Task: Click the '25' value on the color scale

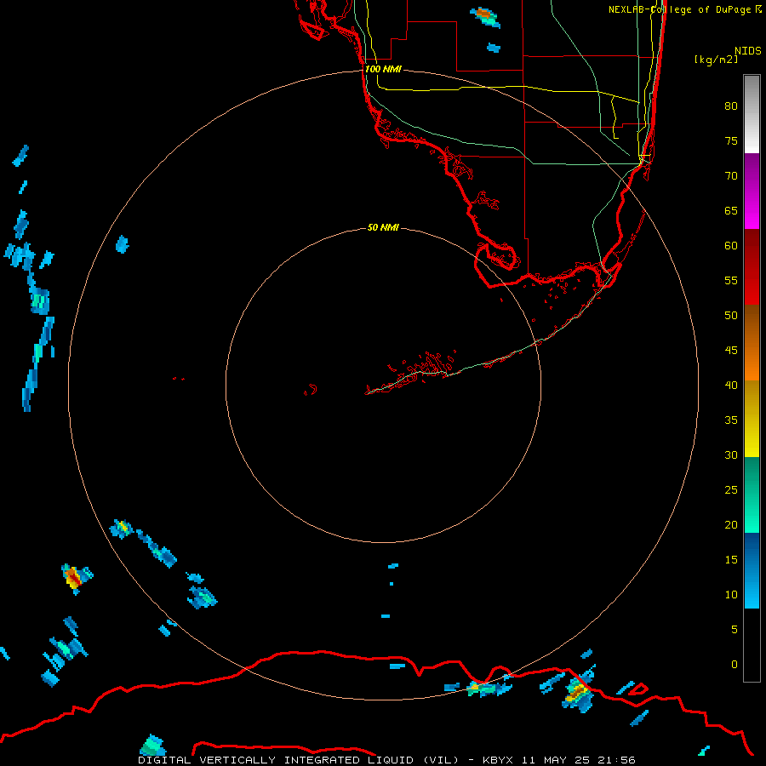Action: coord(731,490)
